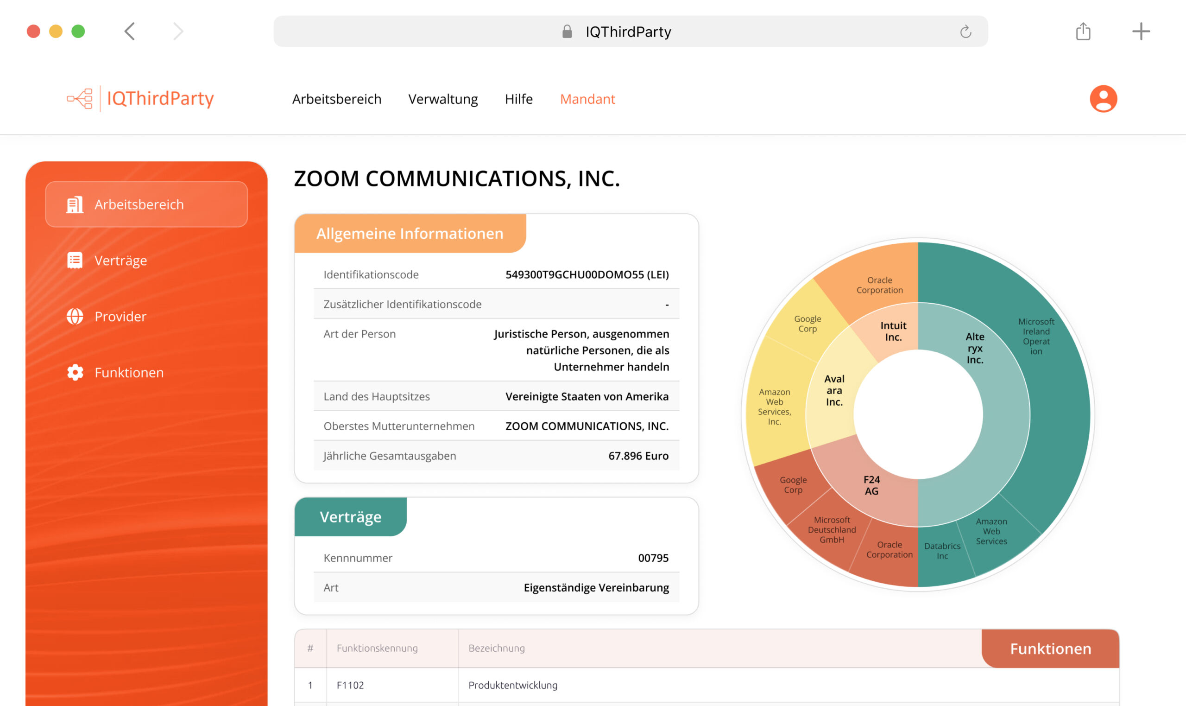This screenshot has width=1186, height=706.
Task: Select the Avalara Inc. chart segment
Action: pyautogui.click(x=834, y=390)
